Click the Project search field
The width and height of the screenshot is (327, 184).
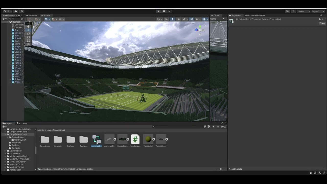(x=178, y=126)
